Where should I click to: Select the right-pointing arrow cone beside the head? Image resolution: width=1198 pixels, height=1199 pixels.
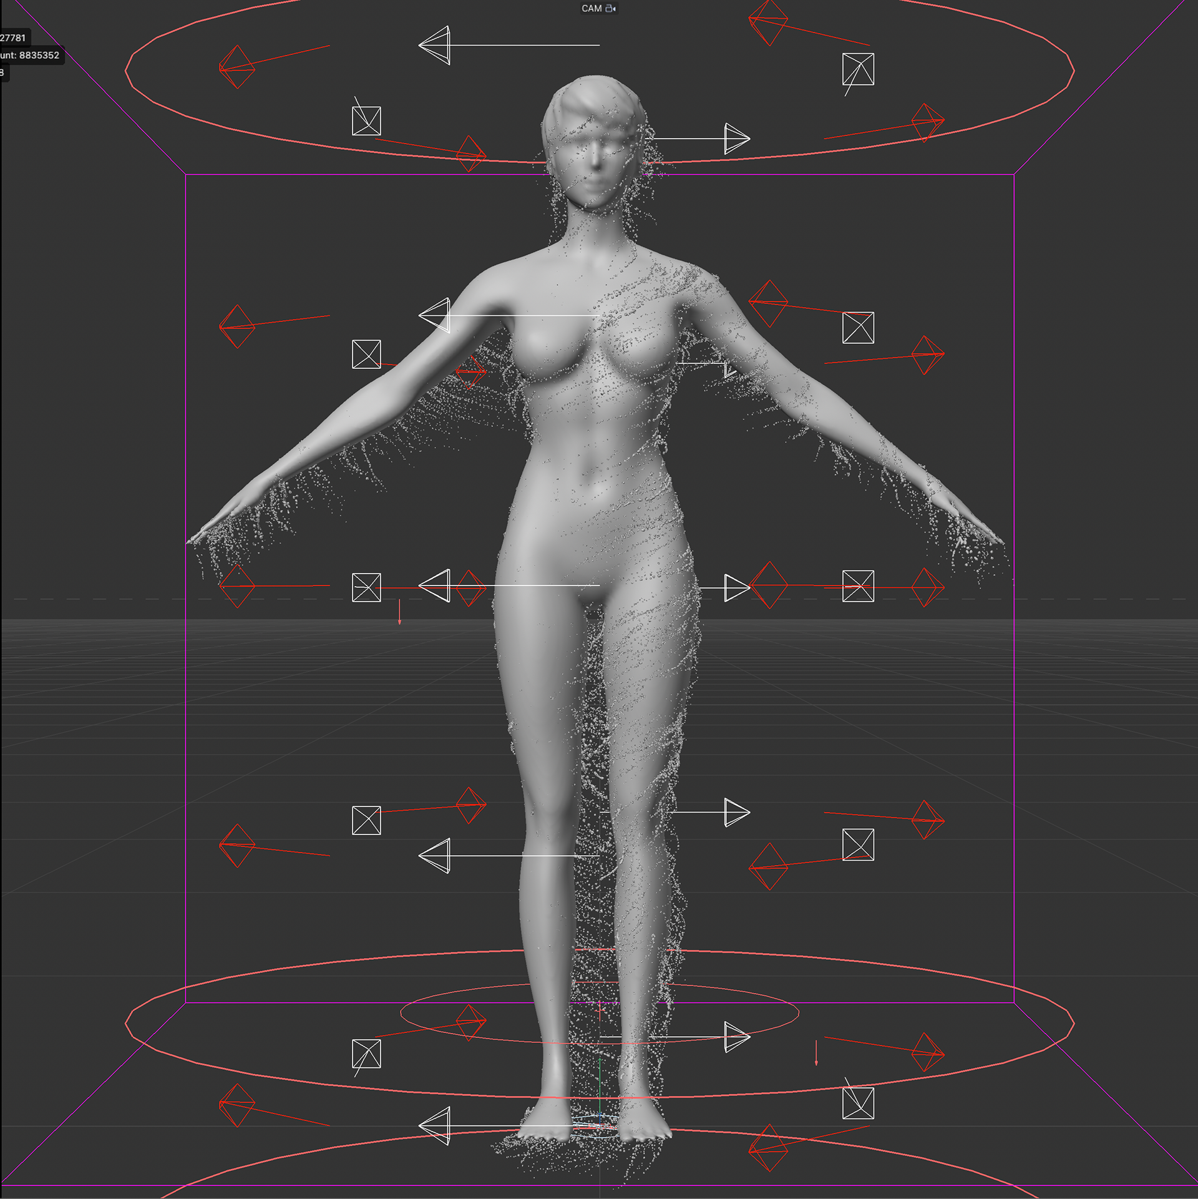(736, 139)
